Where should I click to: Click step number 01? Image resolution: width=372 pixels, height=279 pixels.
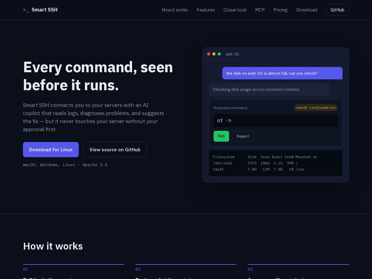click(x=25, y=269)
